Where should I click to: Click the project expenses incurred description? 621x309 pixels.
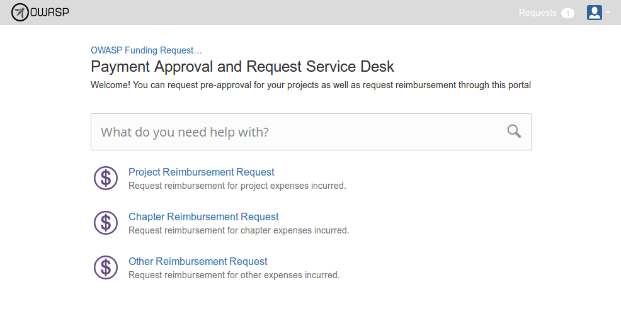click(237, 186)
